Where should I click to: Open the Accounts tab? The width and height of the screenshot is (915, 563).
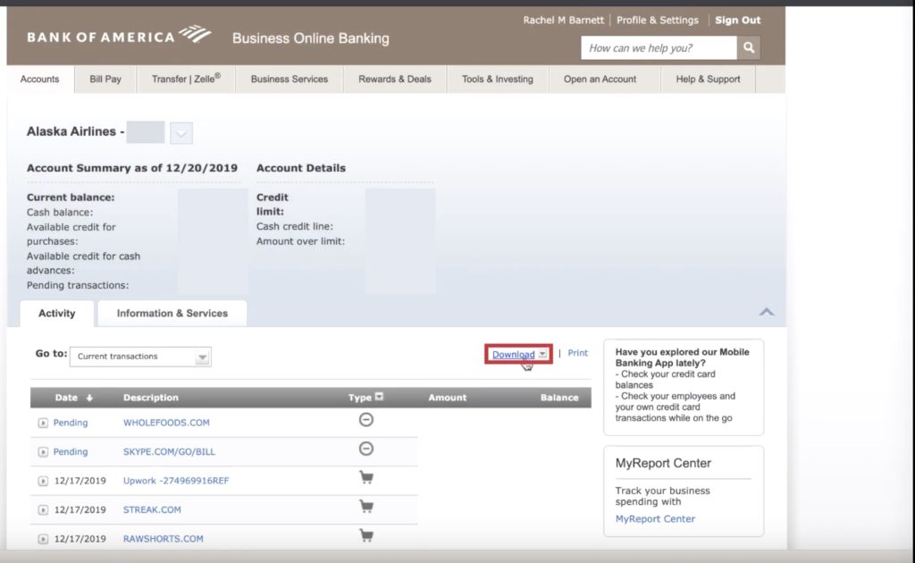[39, 80]
